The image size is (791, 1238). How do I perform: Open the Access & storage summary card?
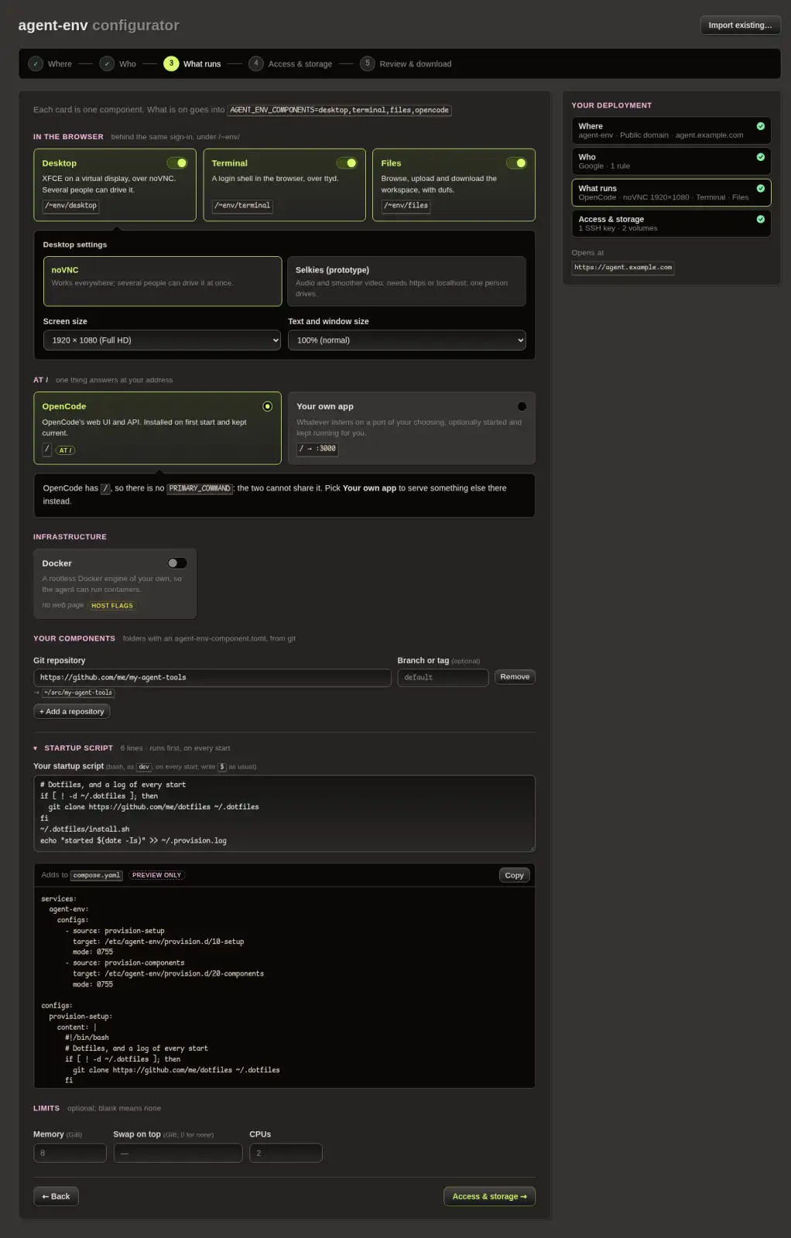pyautogui.click(x=671, y=224)
